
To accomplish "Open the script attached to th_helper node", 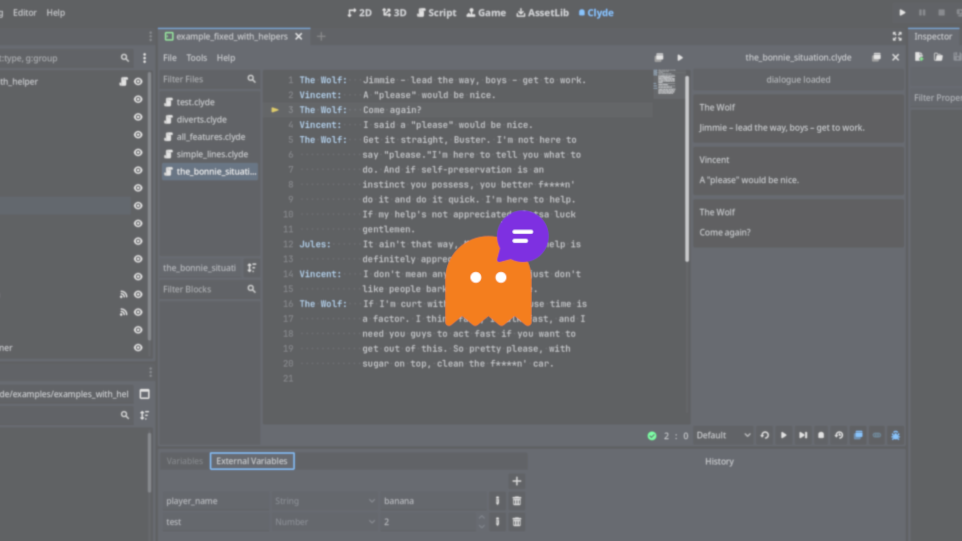I will click(123, 81).
